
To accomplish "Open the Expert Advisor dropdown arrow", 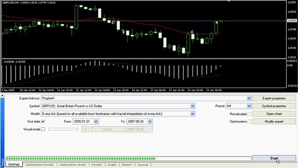I will [x=249, y=98].
